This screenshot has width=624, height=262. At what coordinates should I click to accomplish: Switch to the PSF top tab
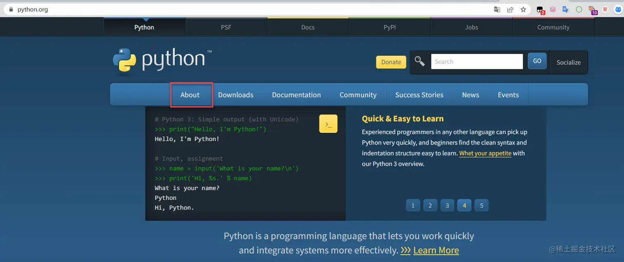pyautogui.click(x=226, y=27)
